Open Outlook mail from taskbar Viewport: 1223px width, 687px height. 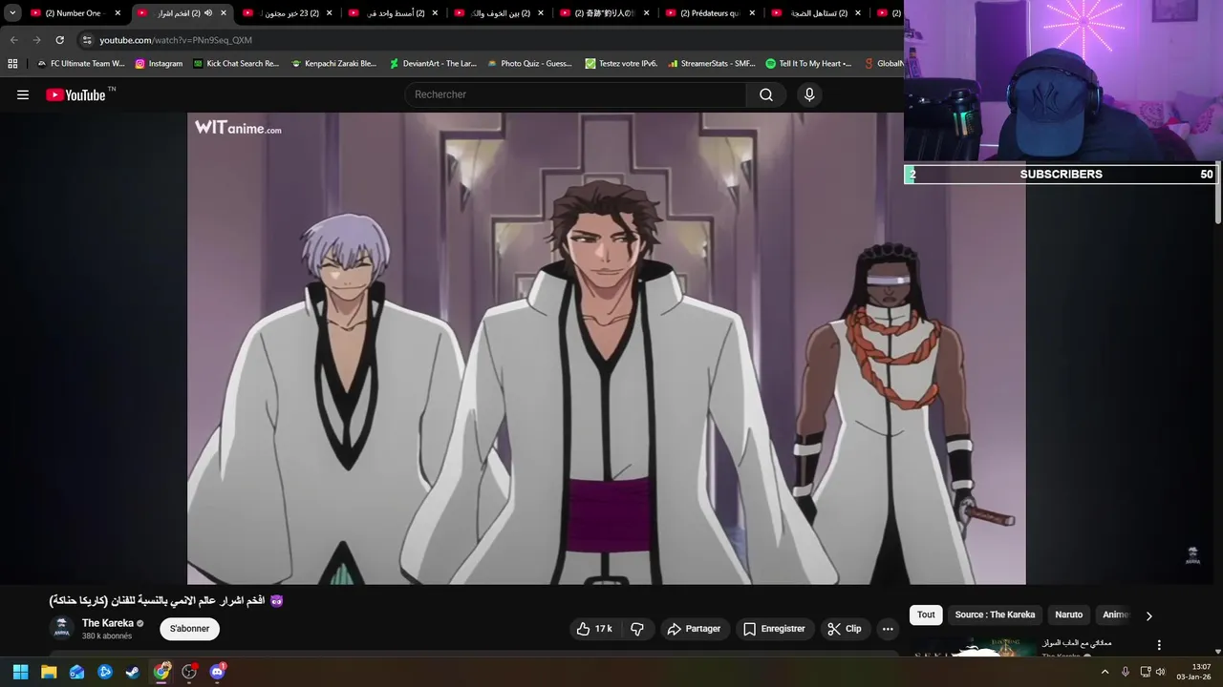click(76, 672)
